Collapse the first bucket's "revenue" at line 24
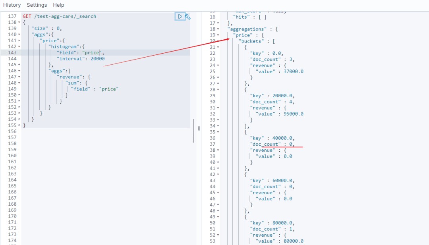 (218, 66)
